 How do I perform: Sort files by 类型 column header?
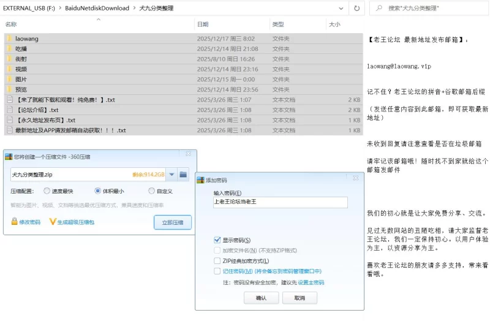tap(277, 25)
